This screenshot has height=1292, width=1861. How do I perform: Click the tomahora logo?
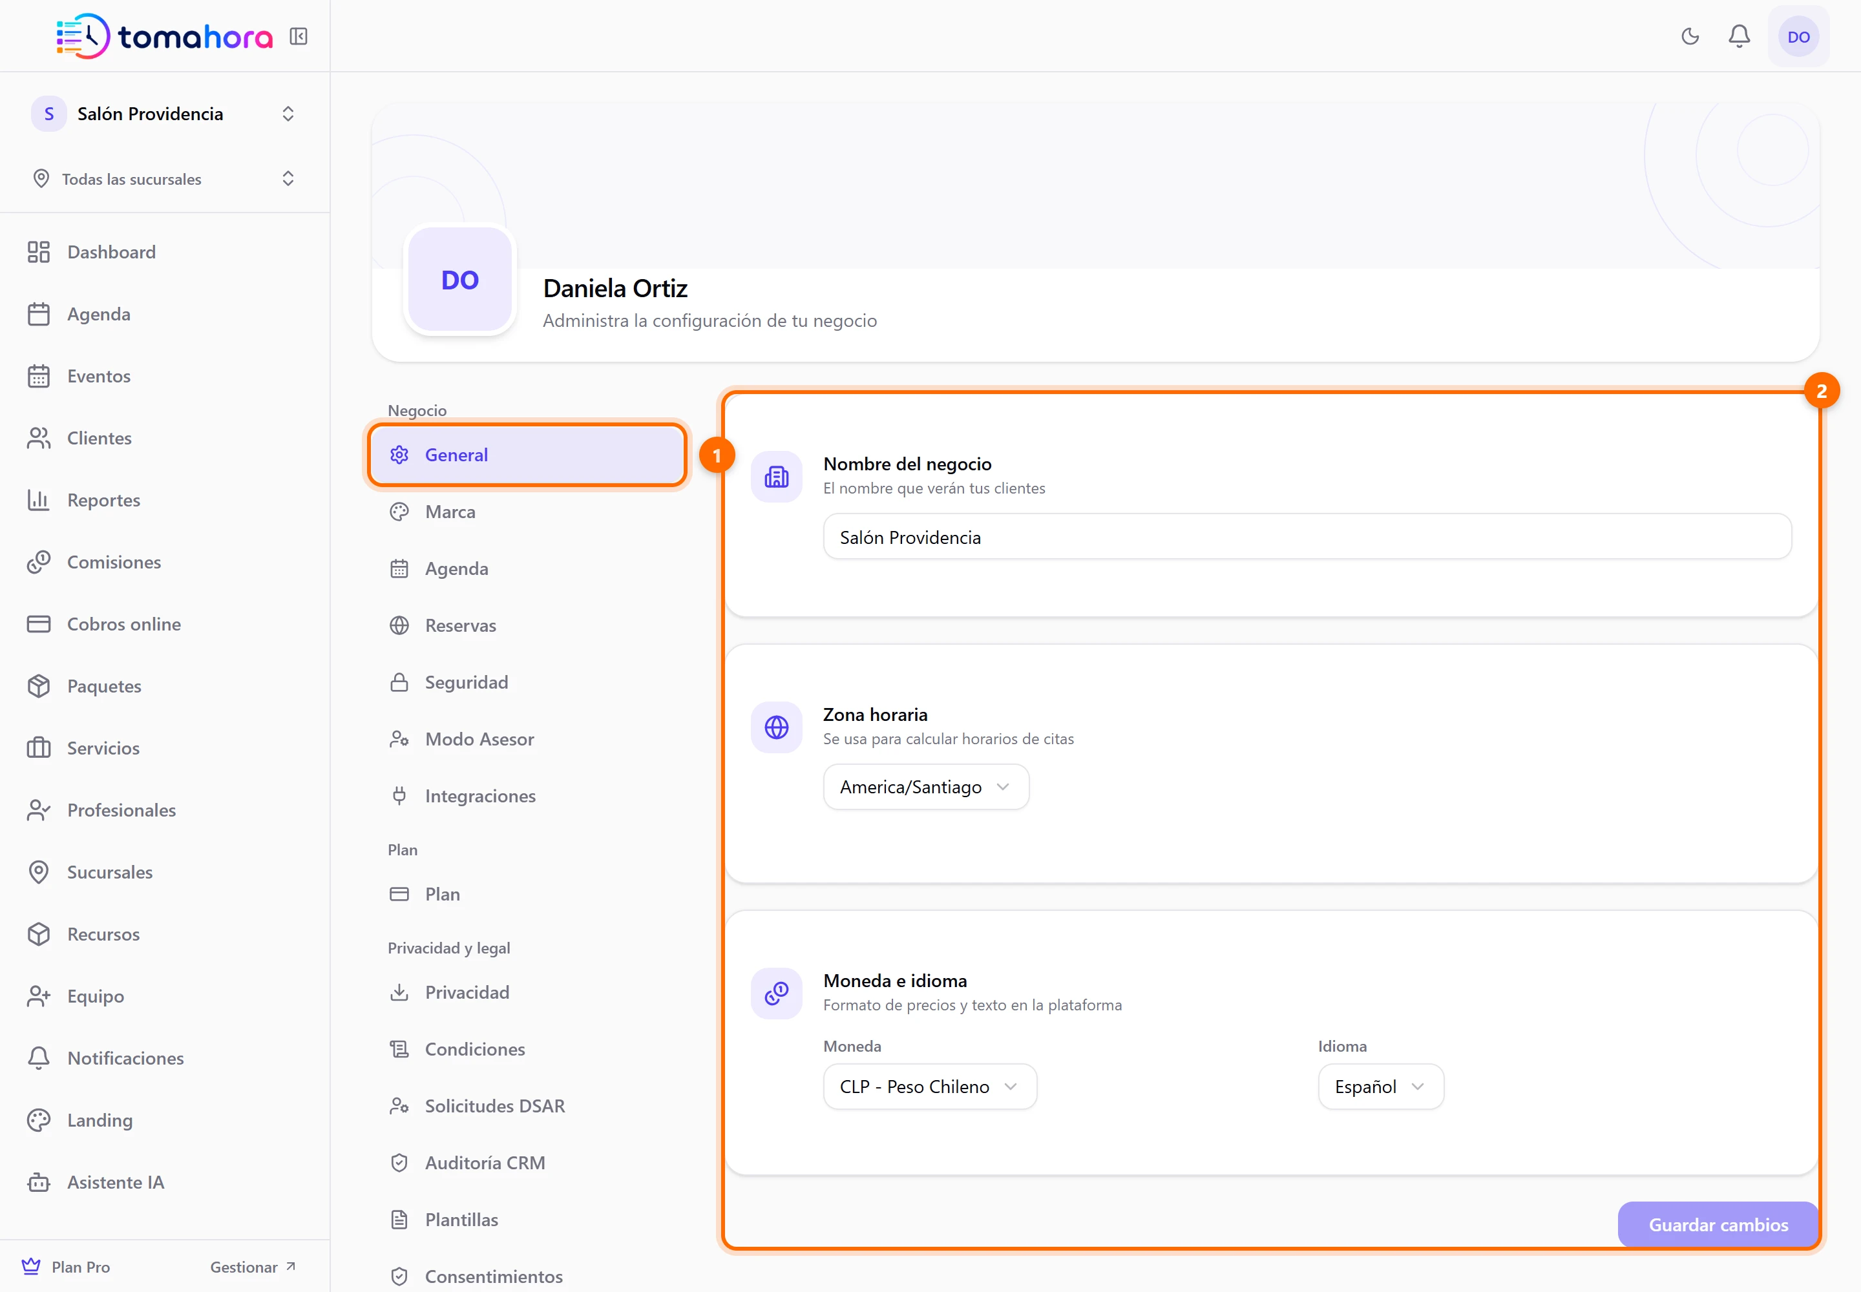pyautogui.click(x=164, y=36)
